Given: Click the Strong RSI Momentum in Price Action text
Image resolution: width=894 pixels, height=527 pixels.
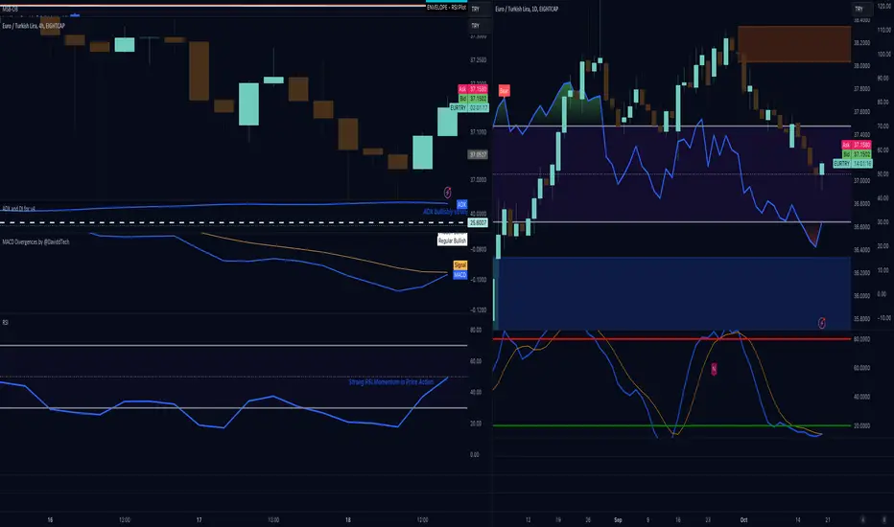Looking at the screenshot, I should pyautogui.click(x=391, y=381).
